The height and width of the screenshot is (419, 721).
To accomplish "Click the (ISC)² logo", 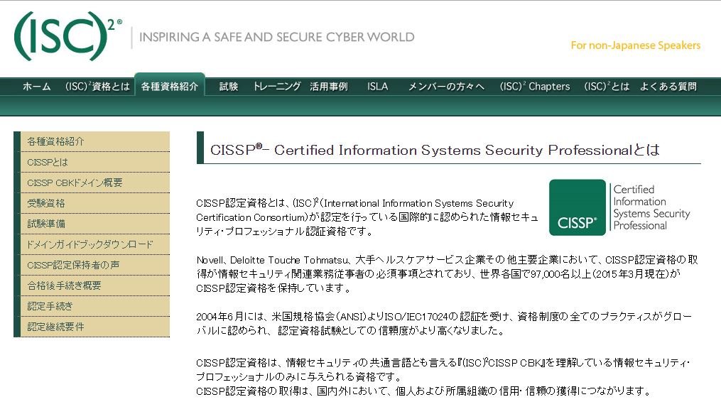I will pos(68,36).
